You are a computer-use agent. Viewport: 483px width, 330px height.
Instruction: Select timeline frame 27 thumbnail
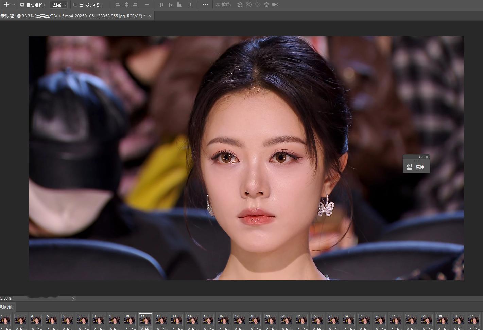click(x=396, y=320)
